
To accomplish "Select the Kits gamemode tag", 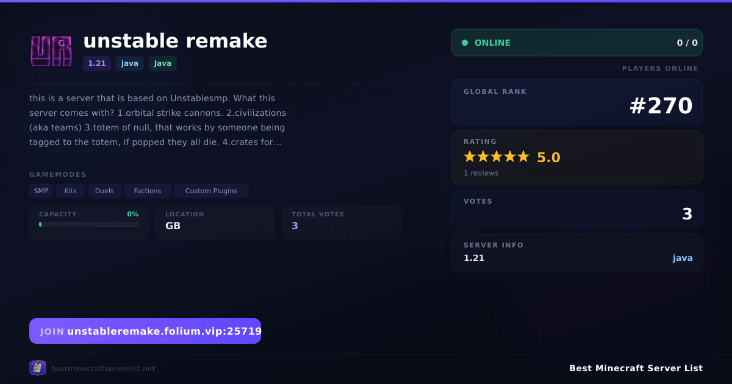I will pyautogui.click(x=71, y=191).
